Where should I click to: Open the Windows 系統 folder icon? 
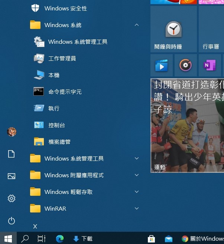pos(35,25)
